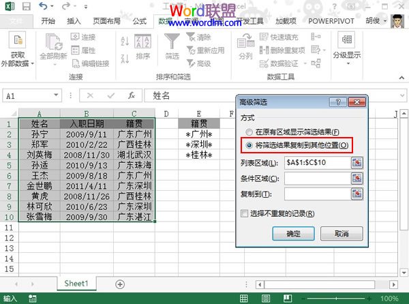This screenshot has width=409, height=304.
Task: Click the Filter (筛选) funnel icon
Action: click(172, 41)
